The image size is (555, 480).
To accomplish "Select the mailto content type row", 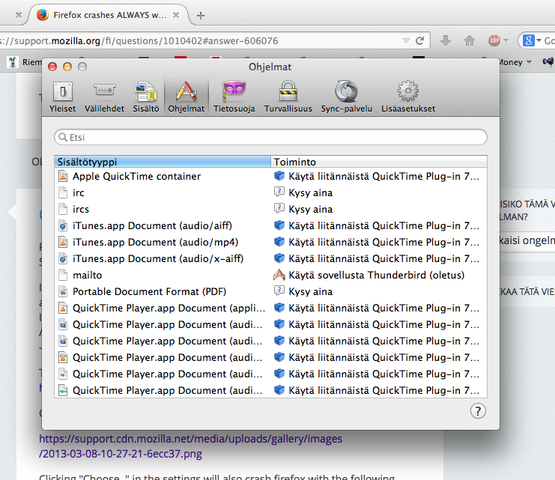I will coord(271,275).
